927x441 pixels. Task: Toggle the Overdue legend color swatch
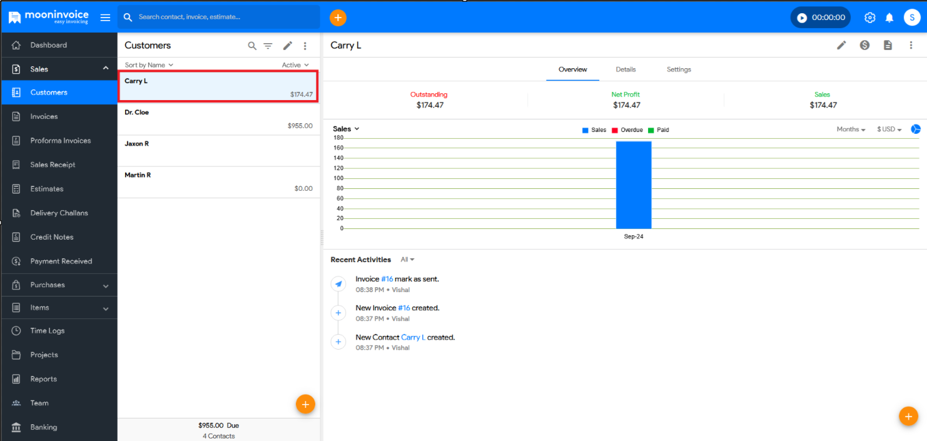click(615, 130)
